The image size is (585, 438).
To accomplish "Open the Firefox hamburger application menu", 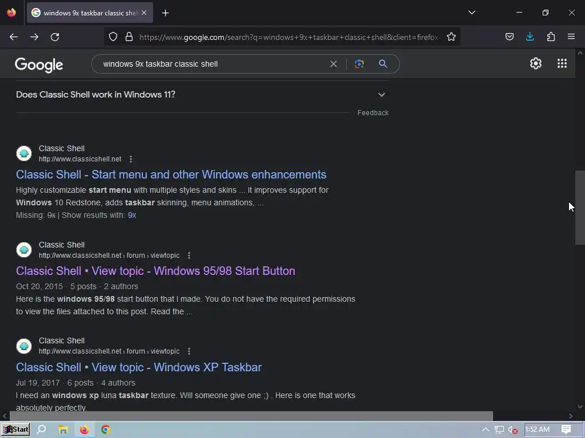I will pyautogui.click(x=571, y=36).
